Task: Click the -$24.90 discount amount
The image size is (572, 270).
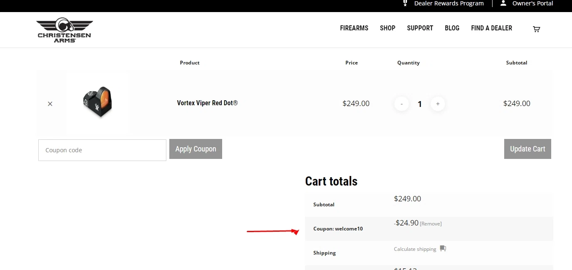Action: pos(406,223)
